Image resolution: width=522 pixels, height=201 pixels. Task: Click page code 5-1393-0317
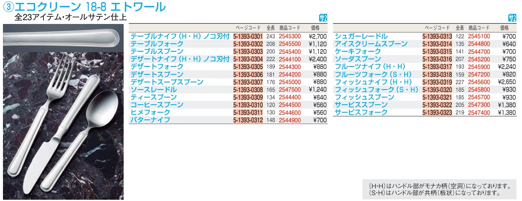point(437,67)
